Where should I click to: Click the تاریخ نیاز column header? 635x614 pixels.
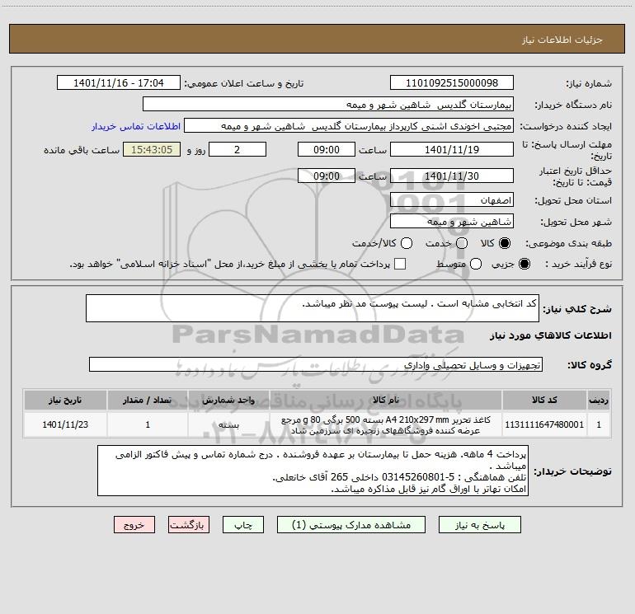point(65,400)
